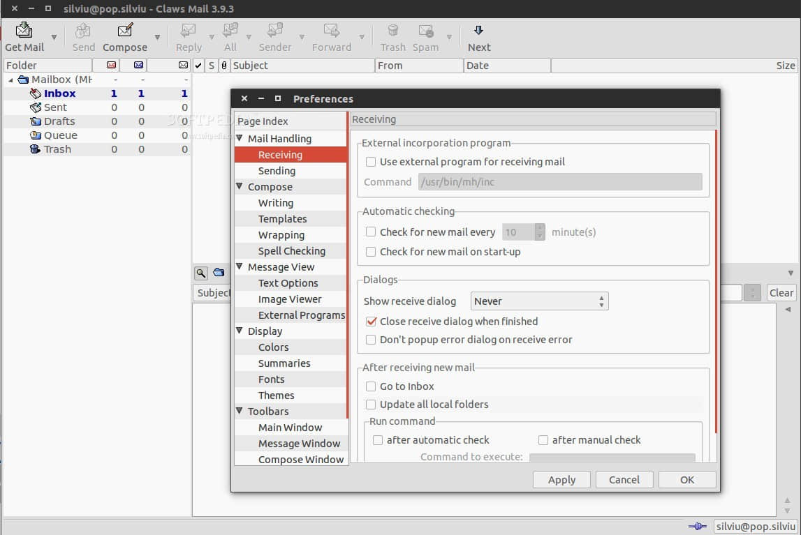Enable Use external program for receiving mail
The height and width of the screenshot is (535, 801).
(x=371, y=162)
